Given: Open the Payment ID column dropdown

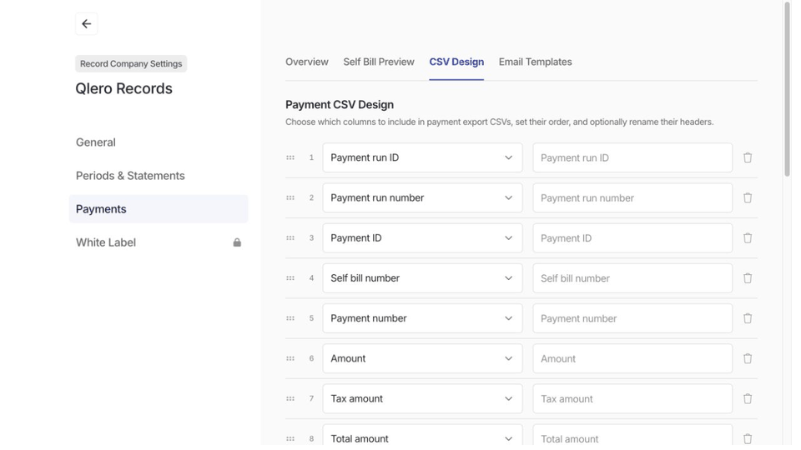Looking at the screenshot, I should [x=422, y=238].
